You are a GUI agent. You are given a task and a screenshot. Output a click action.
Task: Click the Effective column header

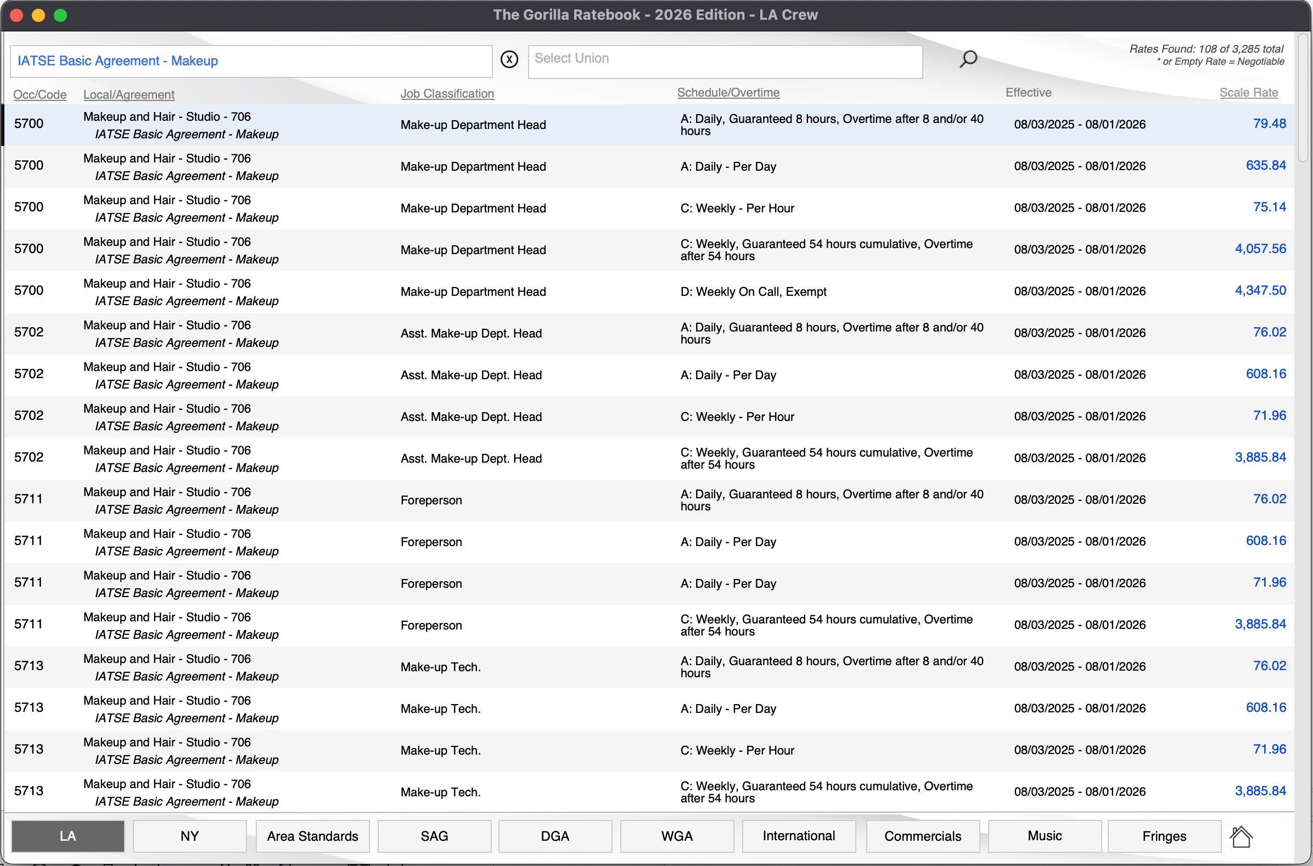(1028, 92)
